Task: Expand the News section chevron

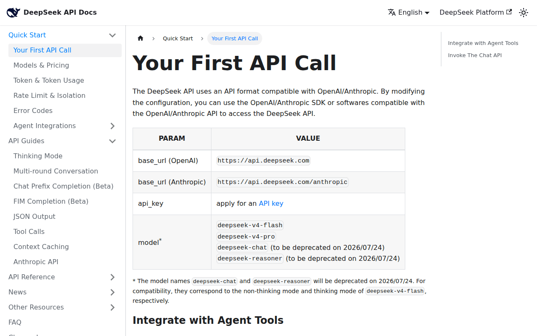Action: pos(112,292)
